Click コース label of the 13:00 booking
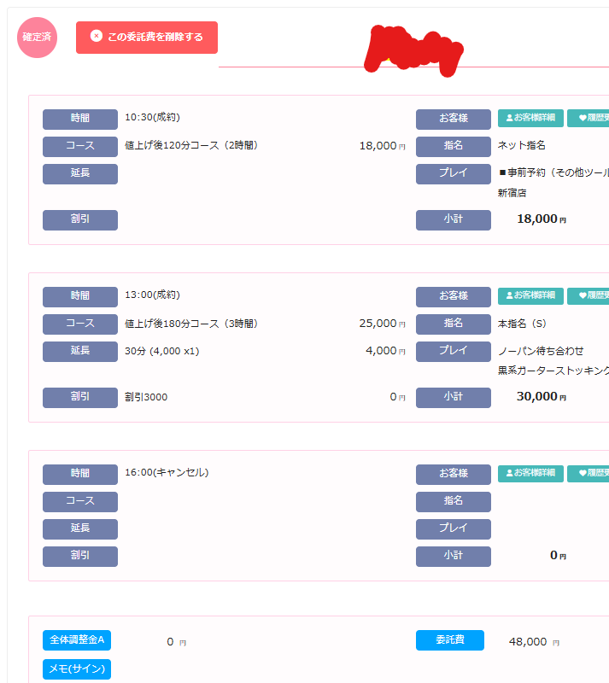Viewport: 609px width, 683px height. [80, 324]
